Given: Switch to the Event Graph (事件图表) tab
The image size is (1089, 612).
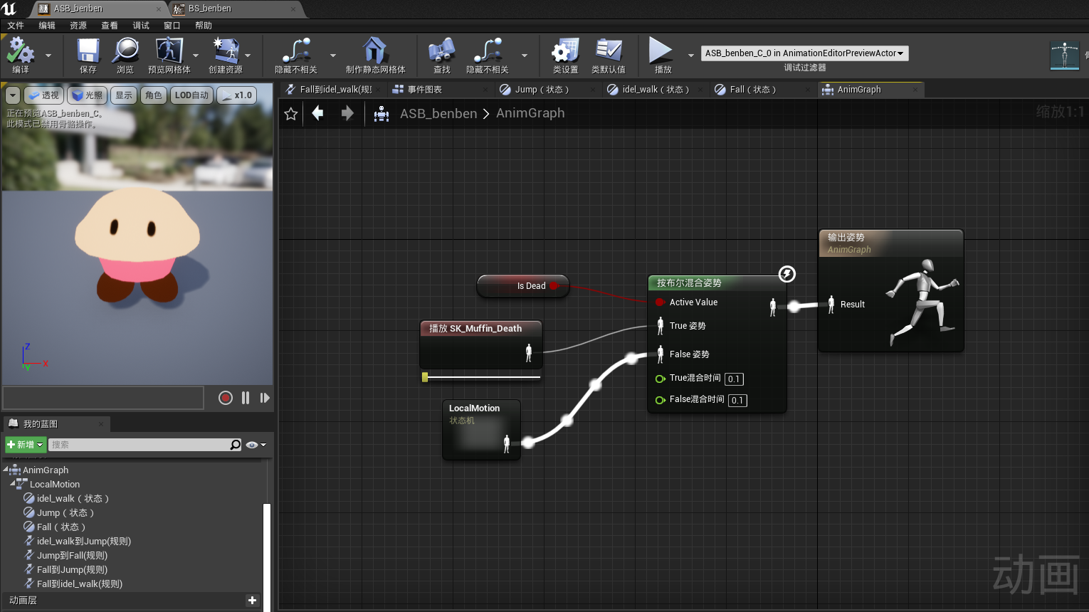Looking at the screenshot, I should coord(425,90).
